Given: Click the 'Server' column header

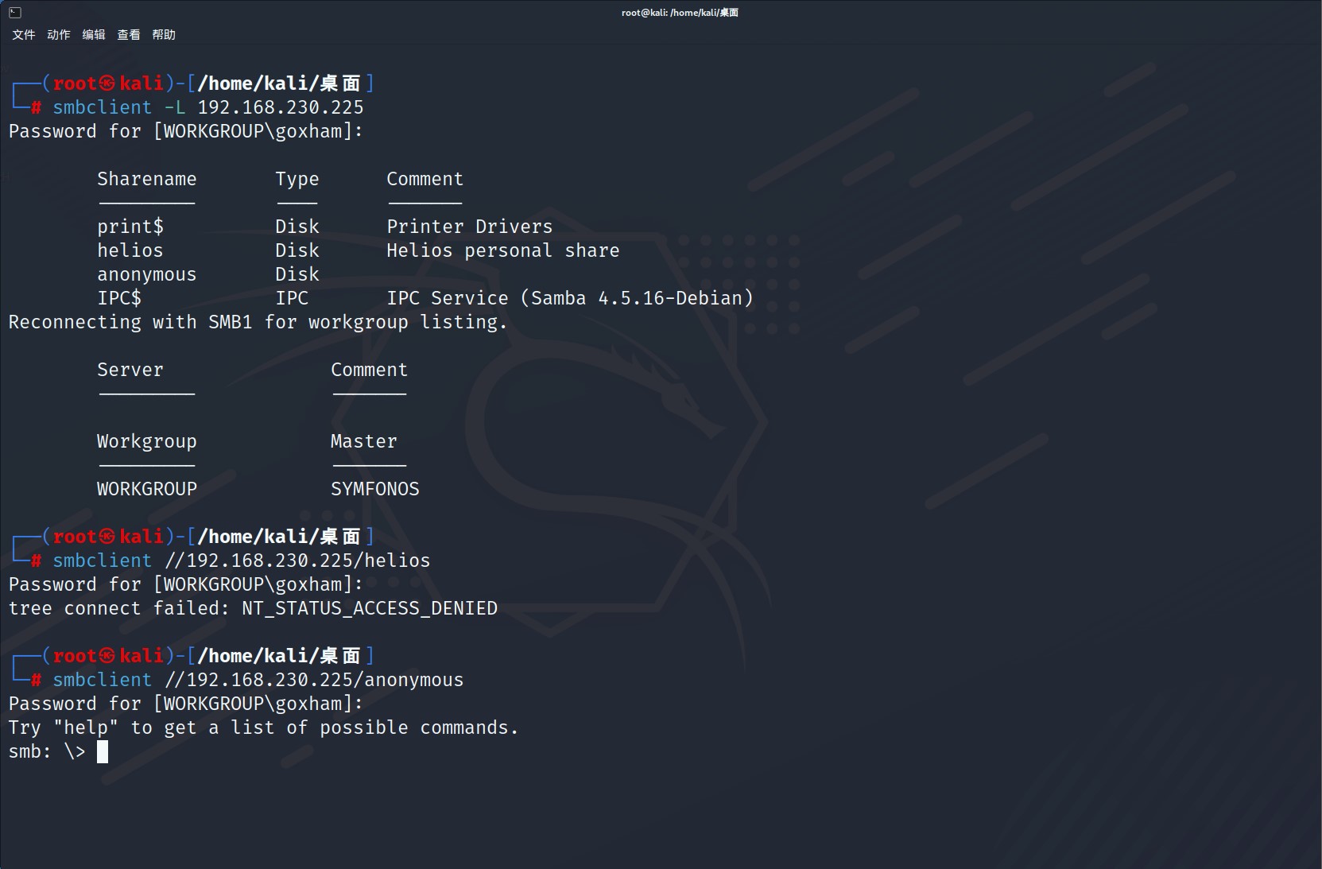Looking at the screenshot, I should tap(130, 370).
